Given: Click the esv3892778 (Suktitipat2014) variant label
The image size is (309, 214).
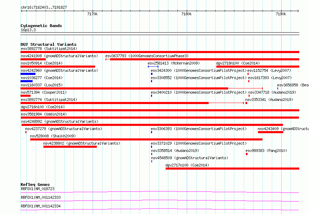Looking at the screenshot, I should [49, 49].
